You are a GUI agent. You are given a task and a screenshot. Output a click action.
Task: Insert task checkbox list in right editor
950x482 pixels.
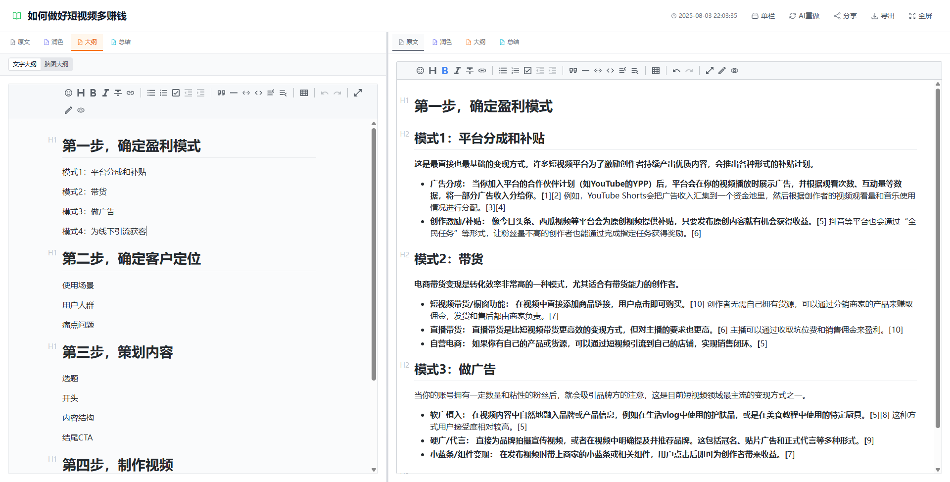527,71
